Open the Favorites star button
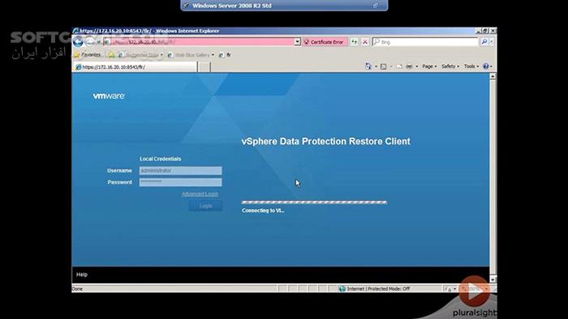568x319 pixels. click(x=88, y=55)
